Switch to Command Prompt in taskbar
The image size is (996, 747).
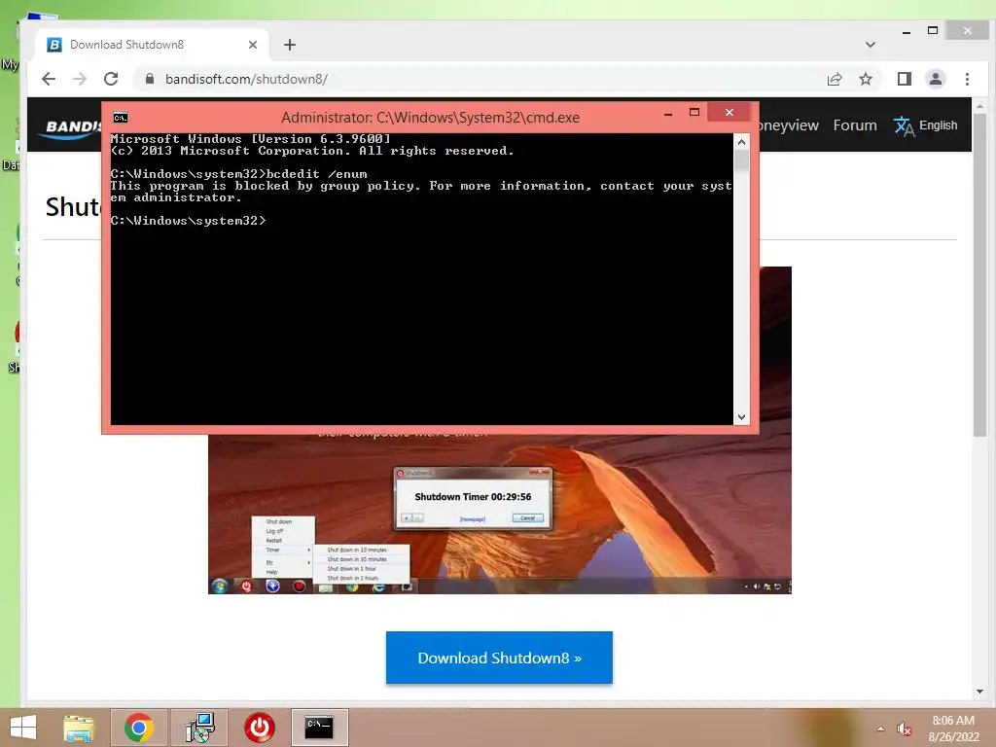coord(319,728)
